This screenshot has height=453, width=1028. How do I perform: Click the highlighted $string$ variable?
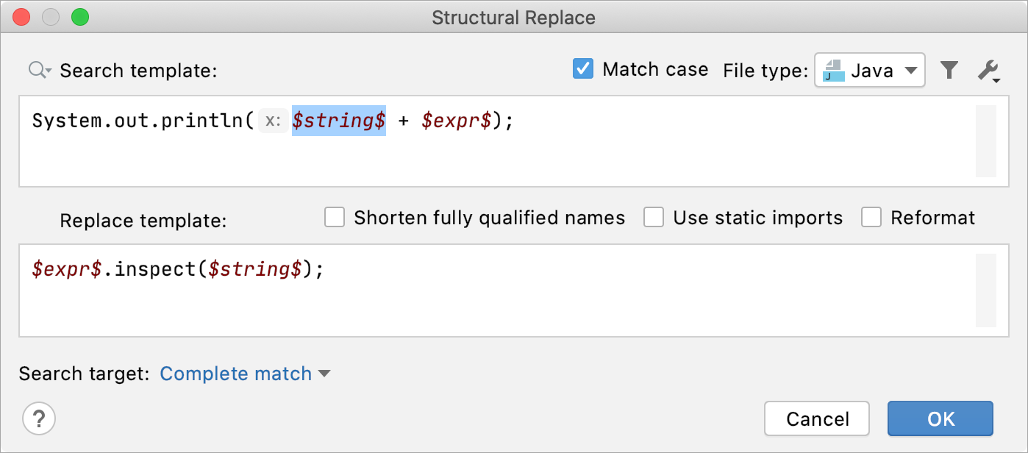pyautogui.click(x=339, y=121)
